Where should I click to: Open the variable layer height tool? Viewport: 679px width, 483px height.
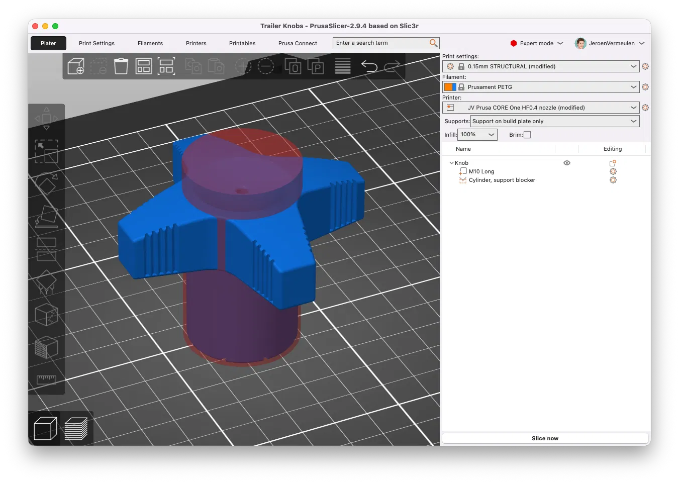(x=342, y=66)
